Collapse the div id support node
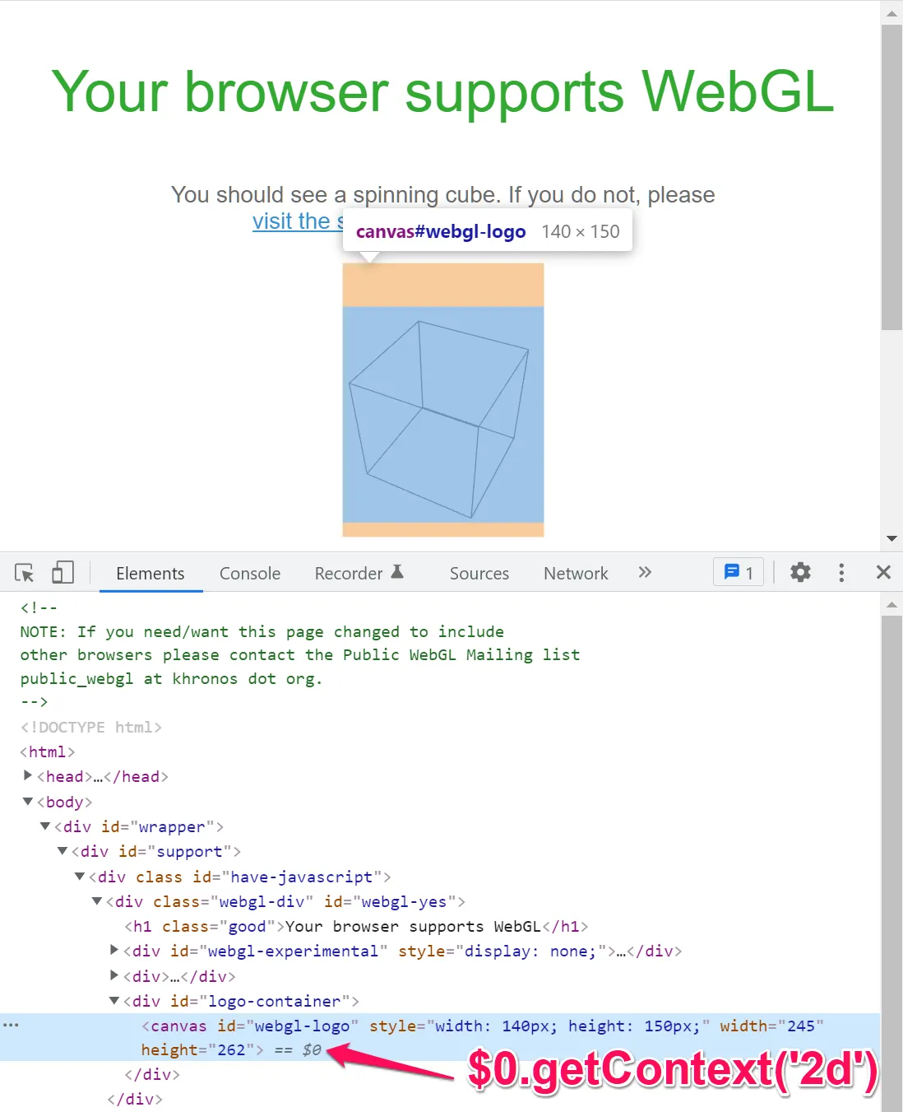The width and height of the screenshot is (903, 1112). point(63,850)
